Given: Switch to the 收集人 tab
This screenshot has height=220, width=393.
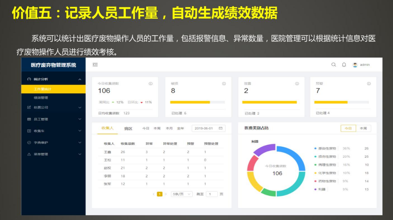Looking at the screenshot, I should (x=107, y=128).
